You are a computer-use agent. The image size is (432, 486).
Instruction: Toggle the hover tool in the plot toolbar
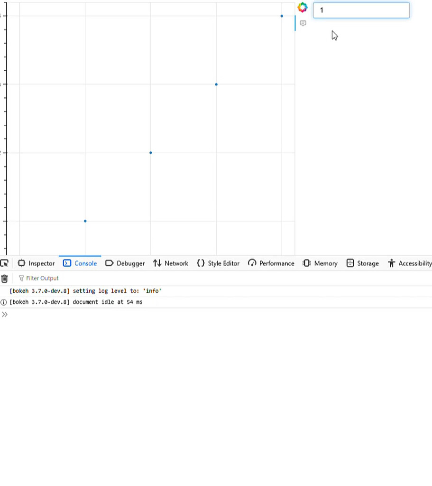303,23
